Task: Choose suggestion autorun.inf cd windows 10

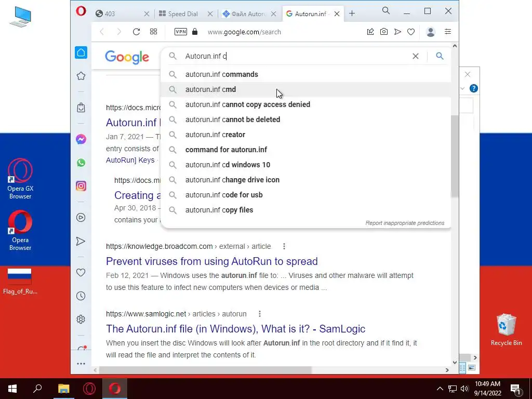Action: click(305, 165)
